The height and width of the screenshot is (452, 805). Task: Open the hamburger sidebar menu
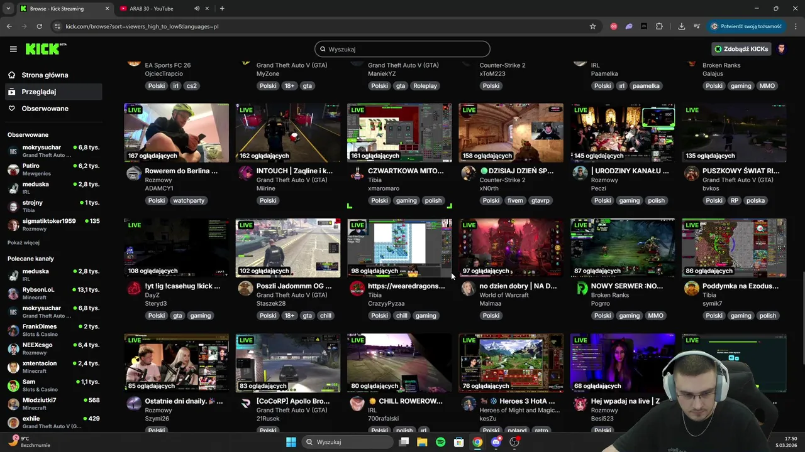[x=13, y=49]
